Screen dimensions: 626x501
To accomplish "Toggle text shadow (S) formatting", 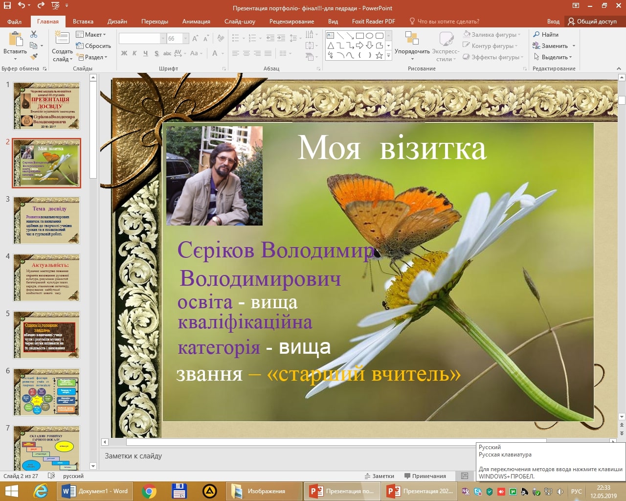I will [156, 53].
